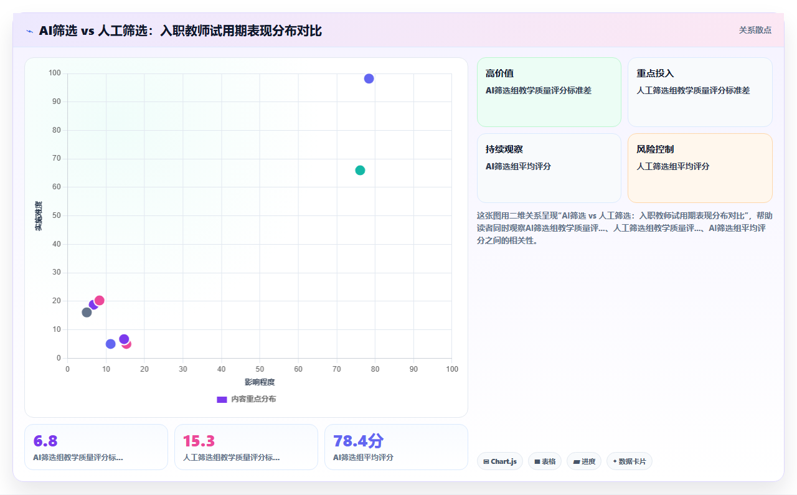Open the 重点投入 quadrant card
This screenshot has width=797, height=495.
point(700,92)
